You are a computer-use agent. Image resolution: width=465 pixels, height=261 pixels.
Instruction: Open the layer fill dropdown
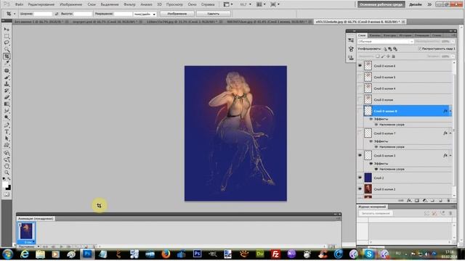coord(453,57)
